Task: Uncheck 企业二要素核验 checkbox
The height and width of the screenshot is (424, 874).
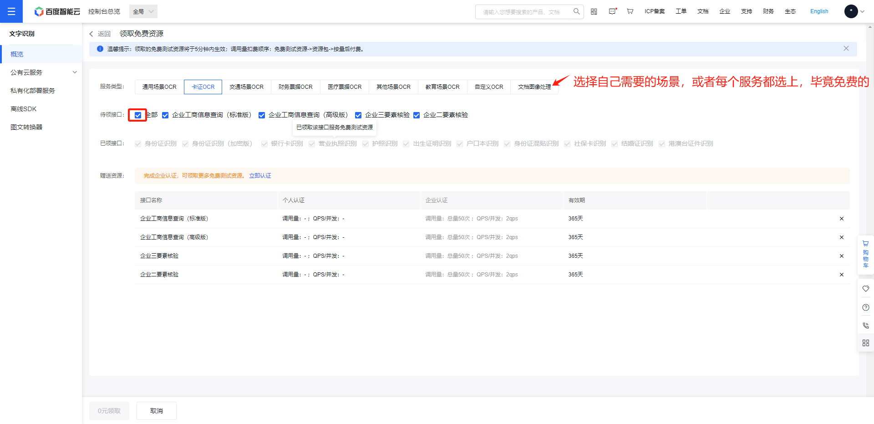Action: [x=417, y=115]
